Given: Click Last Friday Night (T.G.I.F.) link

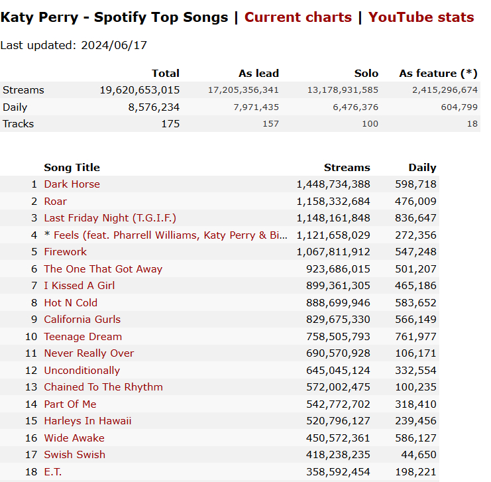Looking at the screenshot, I should point(110,218).
